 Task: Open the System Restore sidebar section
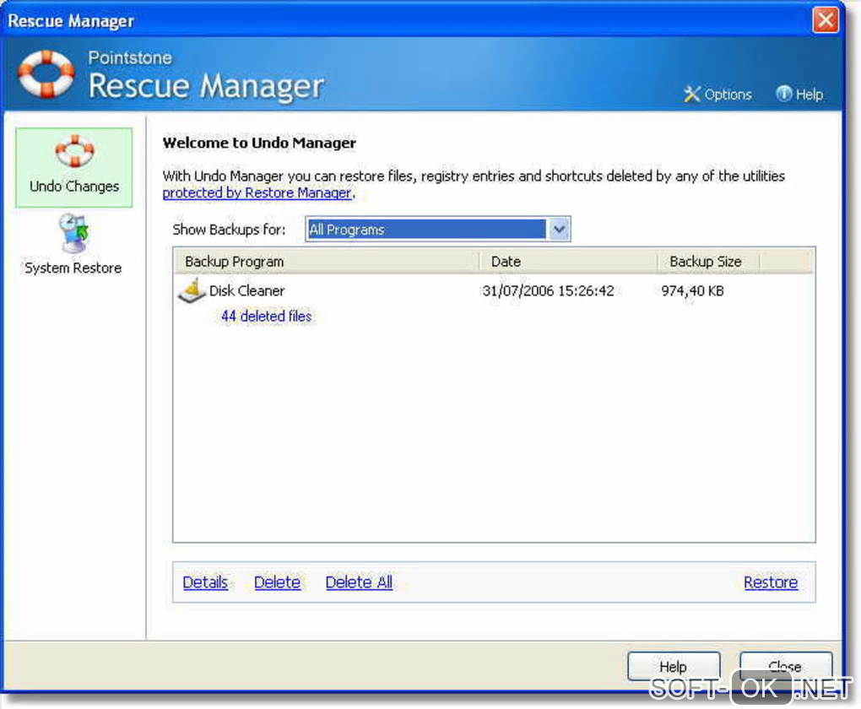[x=73, y=245]
